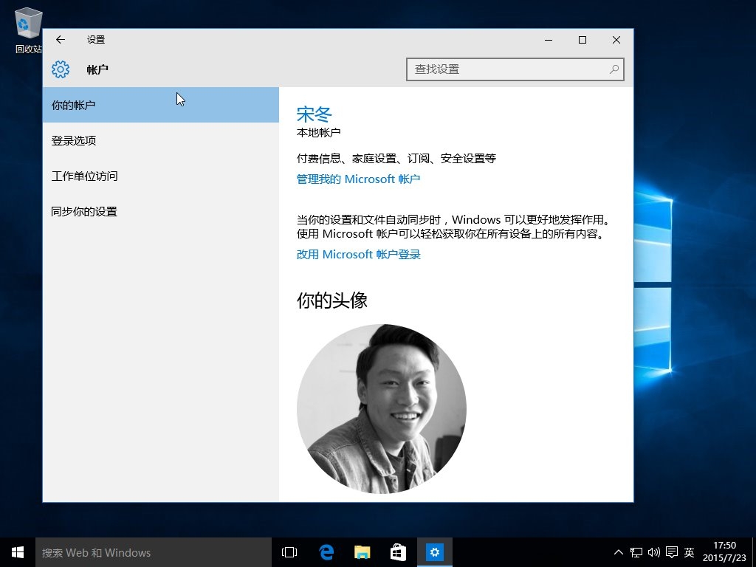Click the 你的头像 heading
The height and width of the screenshot is (567, 756).
click(331, 300)
